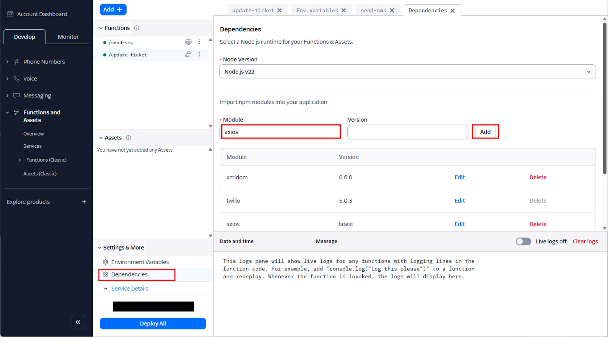Click Clear logs link
Image resolution: width=608 pixels, height=337 pixels.
click(585, 241)
